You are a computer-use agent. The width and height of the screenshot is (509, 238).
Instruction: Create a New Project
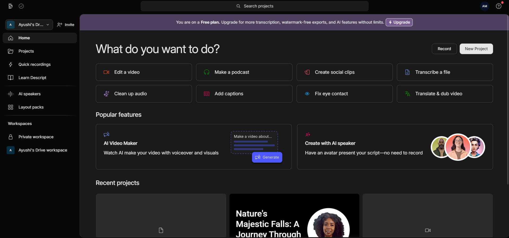(476, 49)
